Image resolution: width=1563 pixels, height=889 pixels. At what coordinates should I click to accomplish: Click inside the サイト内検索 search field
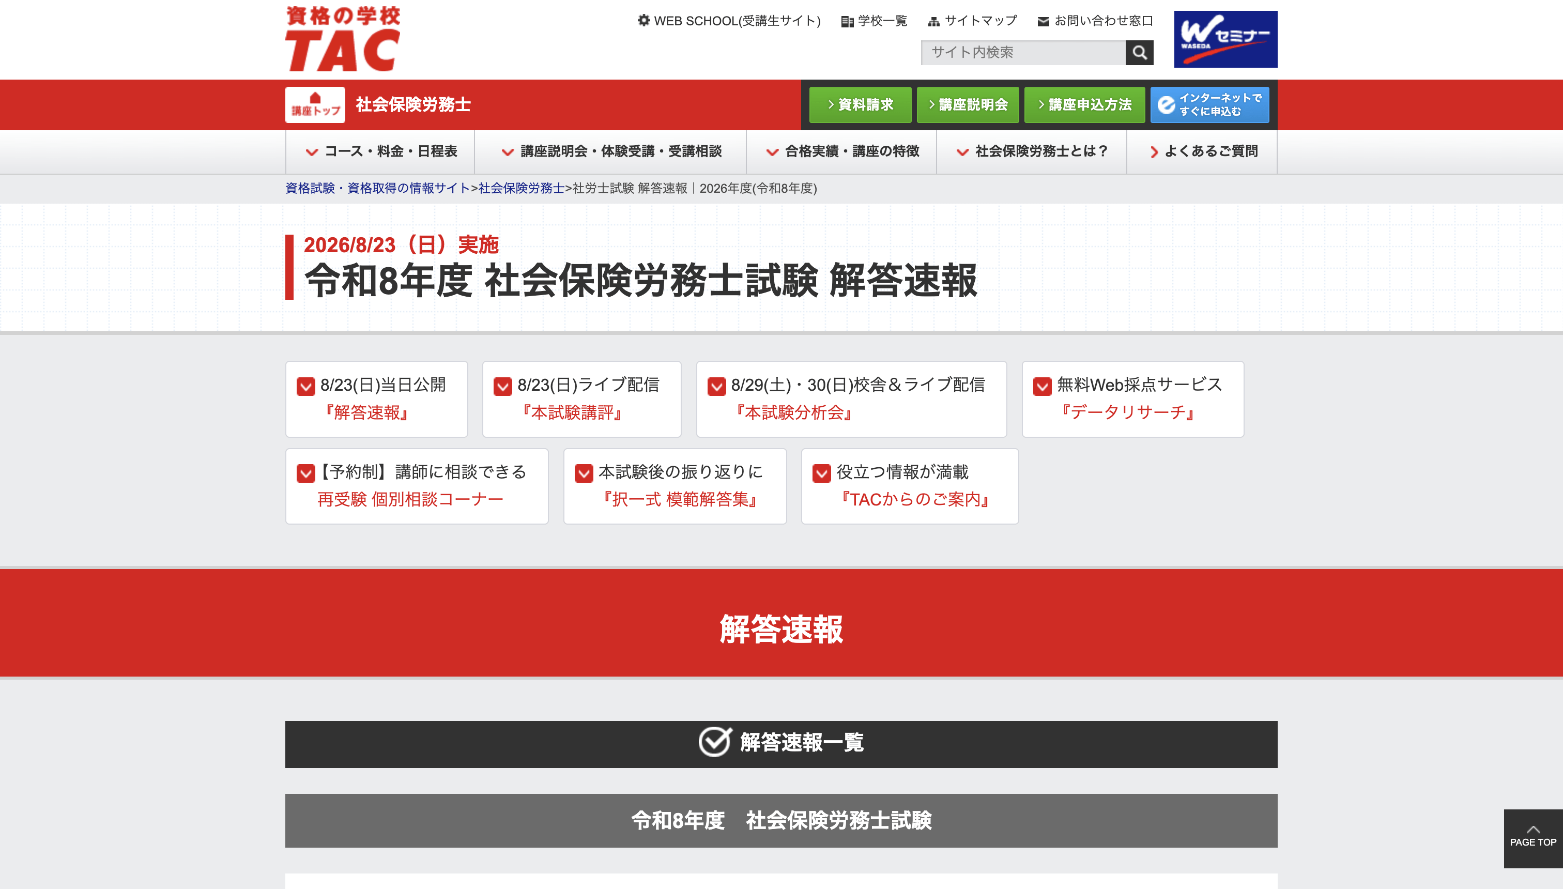[x=1023, y=53]
